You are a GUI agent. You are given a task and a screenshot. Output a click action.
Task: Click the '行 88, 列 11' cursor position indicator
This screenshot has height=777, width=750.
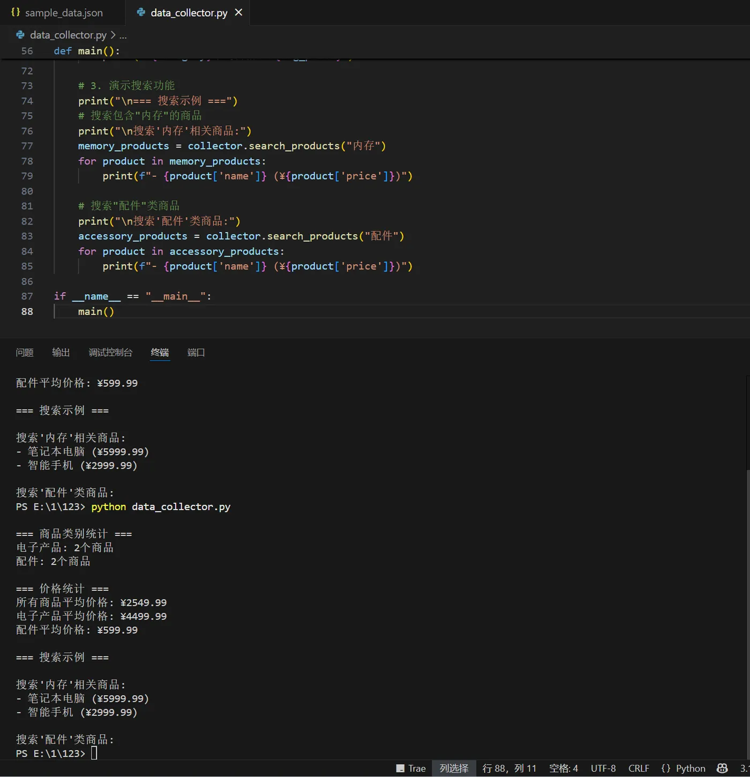click(x=509, y=768)
